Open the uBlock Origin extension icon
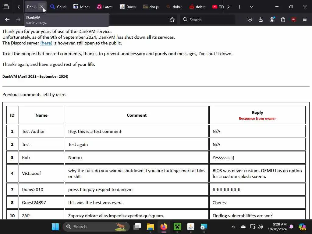 coord(294,19)
